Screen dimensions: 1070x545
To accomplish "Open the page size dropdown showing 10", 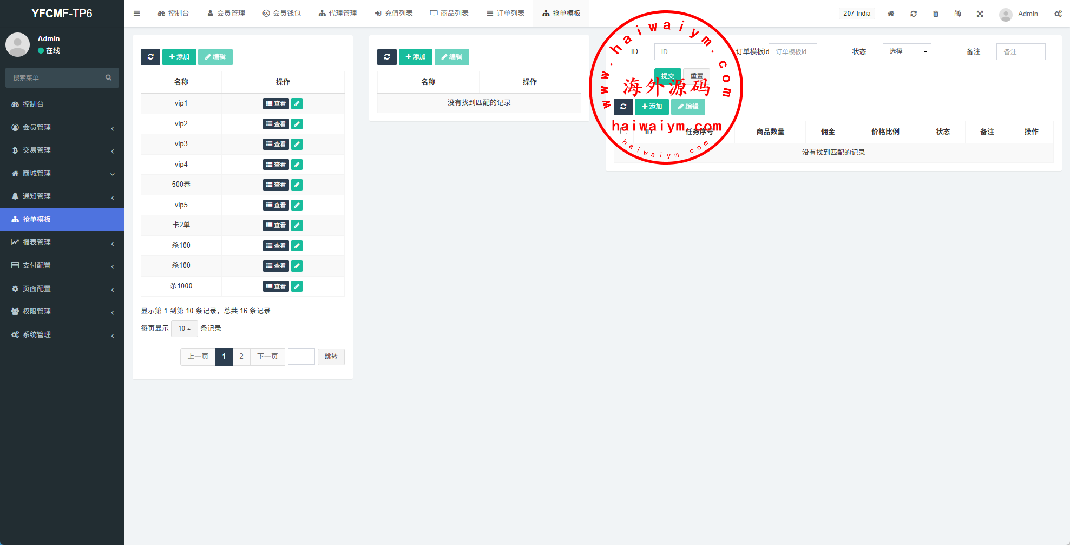I will 184,329.
